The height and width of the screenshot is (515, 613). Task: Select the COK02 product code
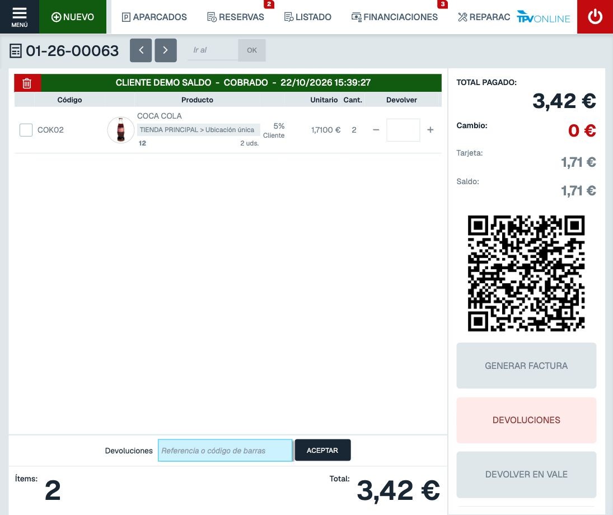point(50,130)
